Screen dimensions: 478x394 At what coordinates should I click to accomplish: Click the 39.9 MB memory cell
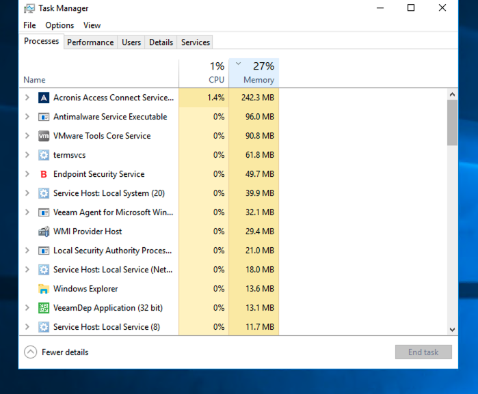[254, 193]
